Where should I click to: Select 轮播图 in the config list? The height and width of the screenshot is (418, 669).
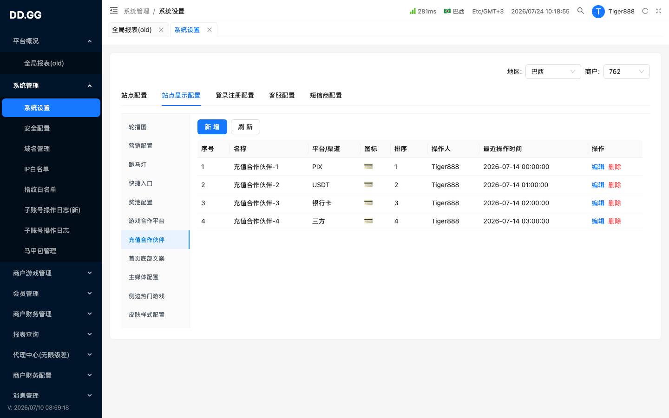[x=155, y=127]
